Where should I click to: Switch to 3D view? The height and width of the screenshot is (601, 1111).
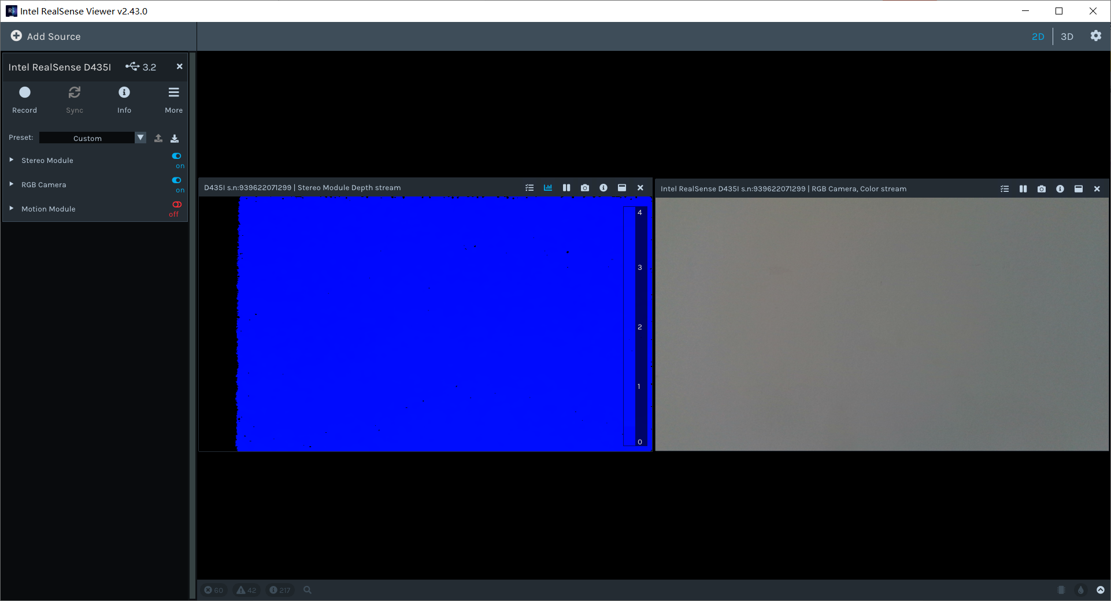[x=1067, y=36]
